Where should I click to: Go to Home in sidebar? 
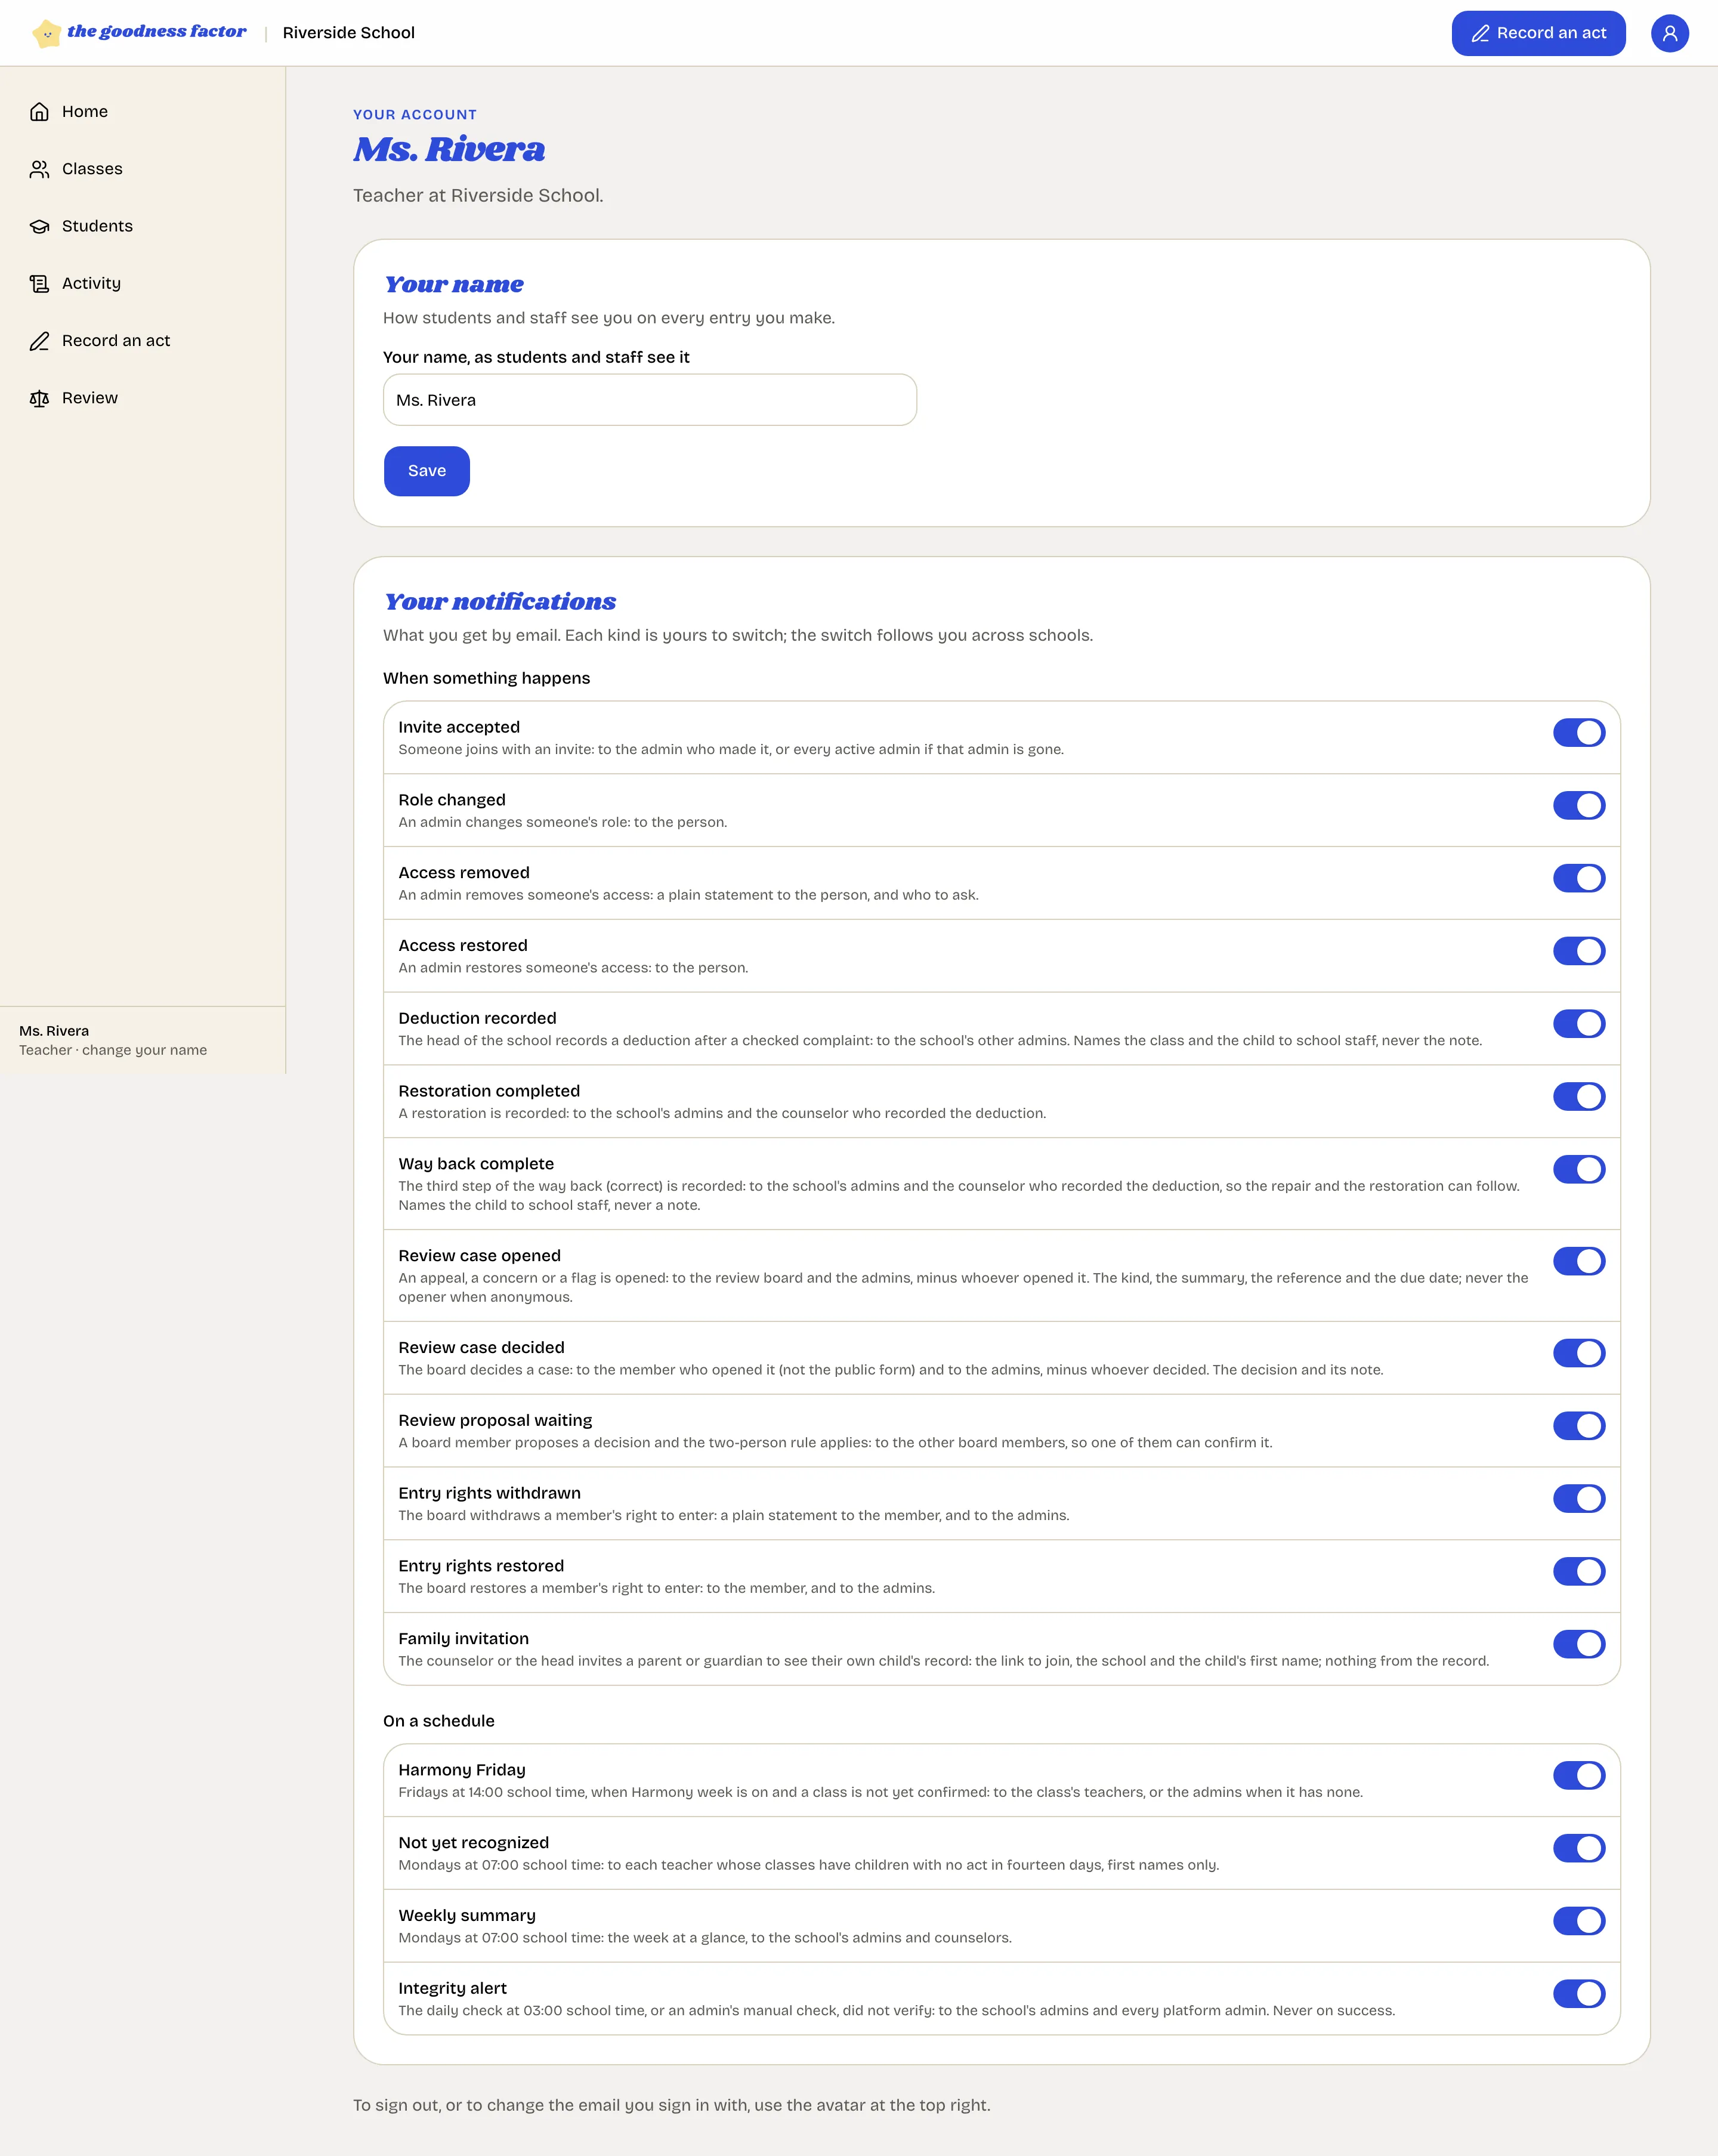coord(143,112)
